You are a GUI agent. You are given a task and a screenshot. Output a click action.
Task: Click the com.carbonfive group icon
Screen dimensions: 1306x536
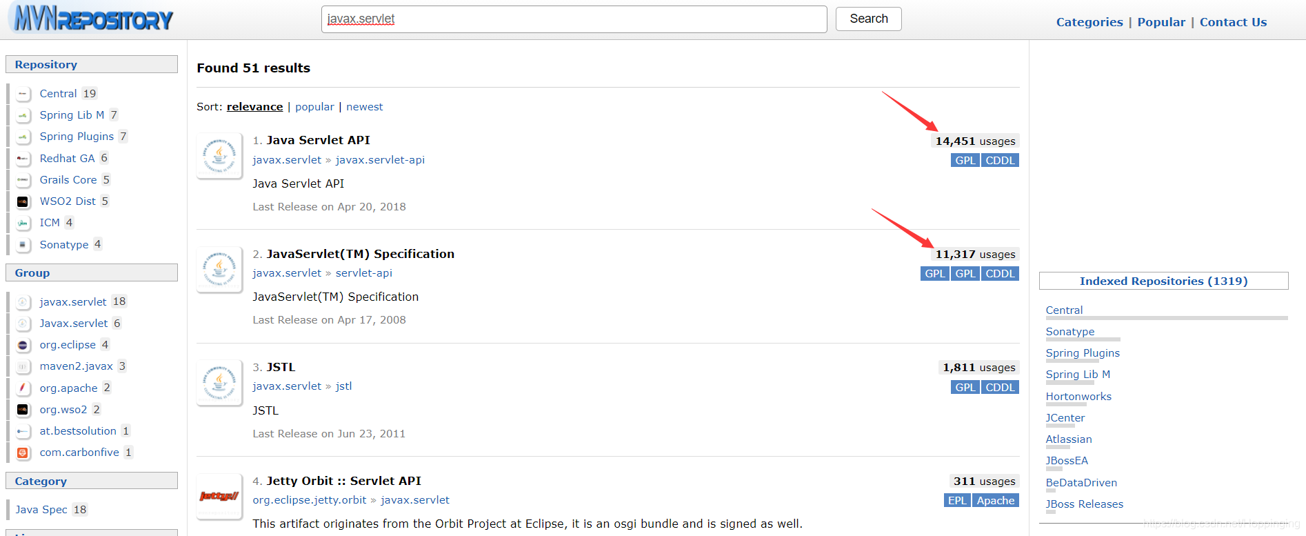23,453
